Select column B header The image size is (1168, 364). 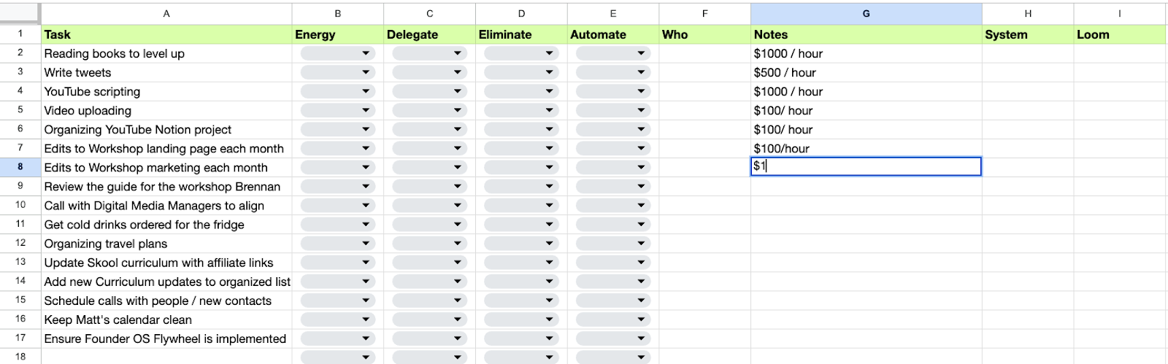[337, 13]
